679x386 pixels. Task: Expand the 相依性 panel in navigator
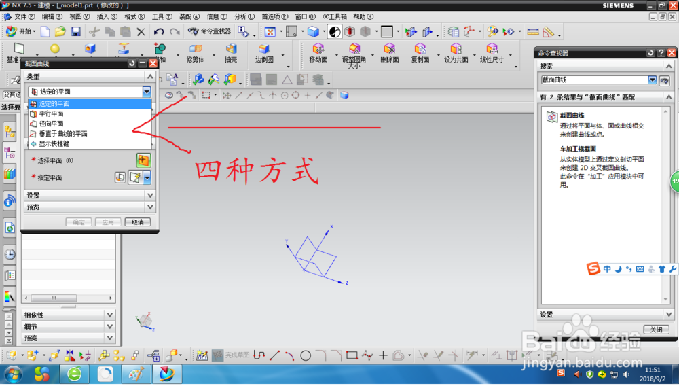(x=68, y=315)
